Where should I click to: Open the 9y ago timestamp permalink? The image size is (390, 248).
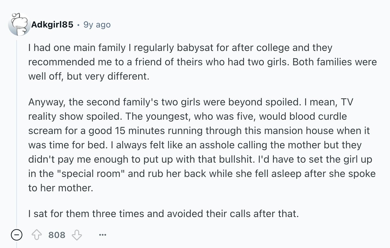click(97, 25)
